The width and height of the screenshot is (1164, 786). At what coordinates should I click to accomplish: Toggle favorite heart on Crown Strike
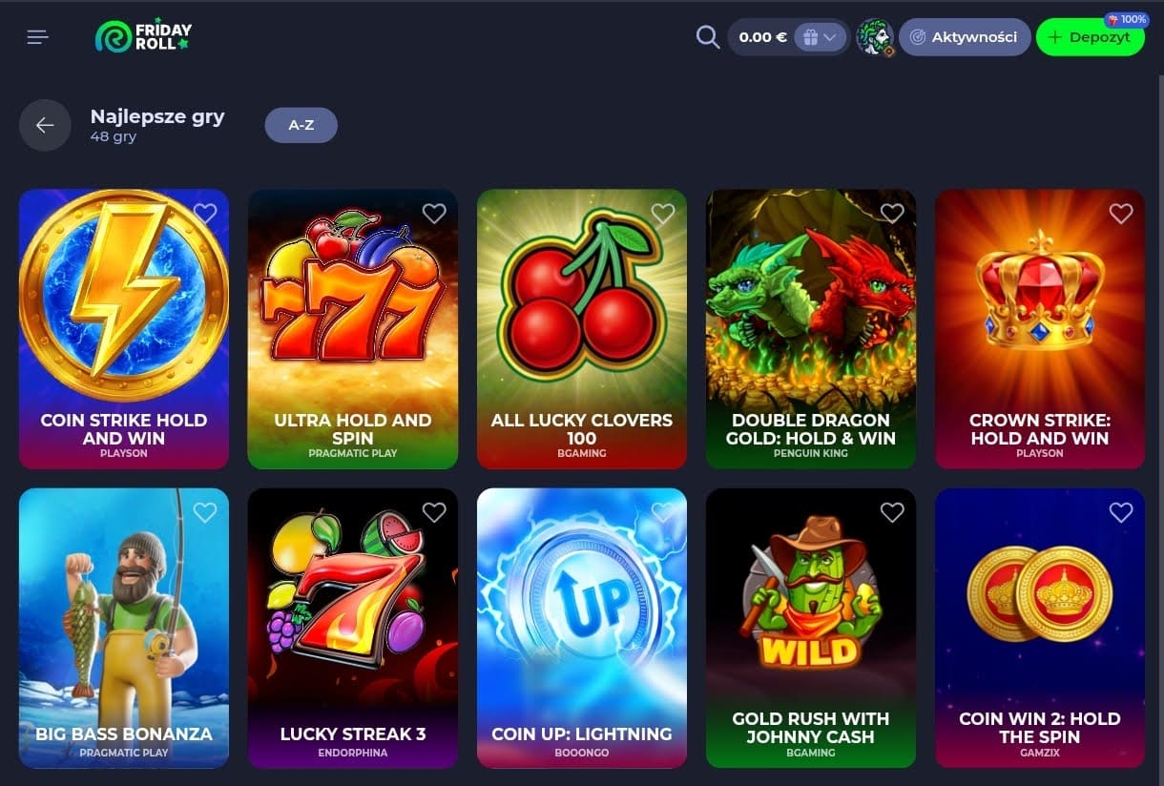(1121, 214)
